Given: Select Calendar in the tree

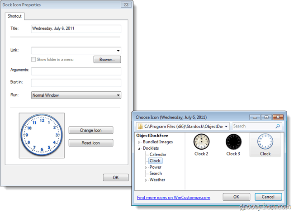Looking at the screenshot, I should coord(158,155).
